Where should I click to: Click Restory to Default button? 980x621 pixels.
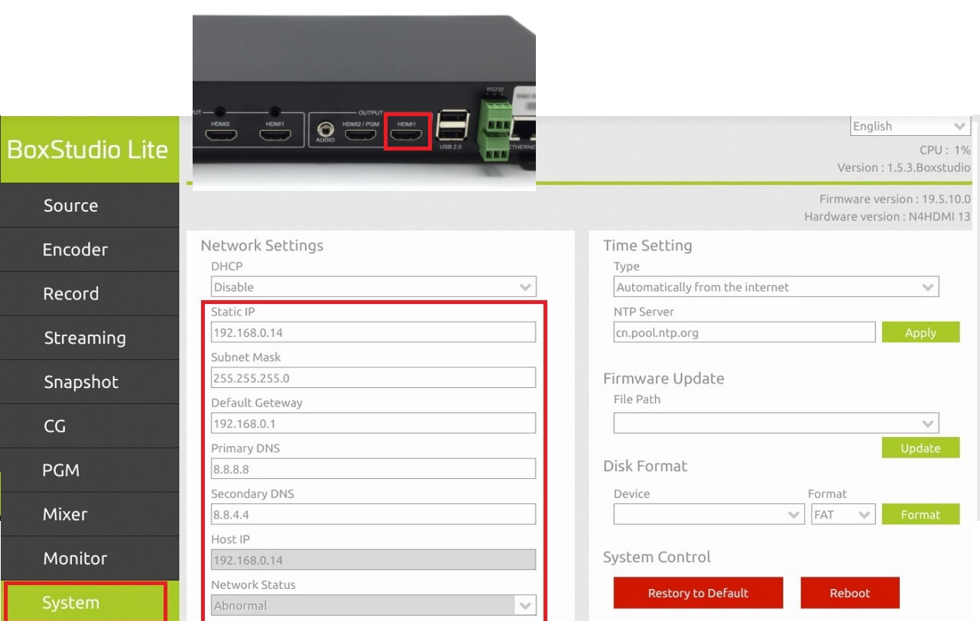coord(698,593)
